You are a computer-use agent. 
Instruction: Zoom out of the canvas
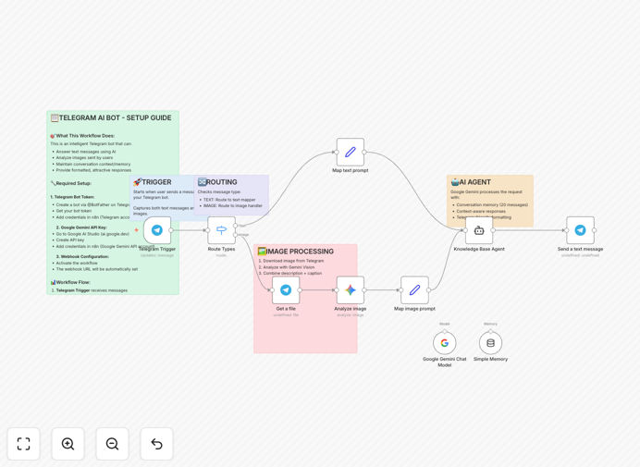112,444
